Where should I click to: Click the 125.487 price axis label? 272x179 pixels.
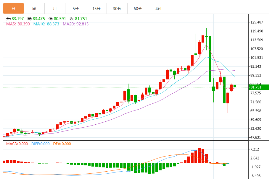pos(257,22)
